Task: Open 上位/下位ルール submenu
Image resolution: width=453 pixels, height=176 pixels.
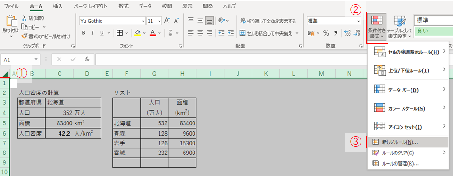Action: point(409,70)
